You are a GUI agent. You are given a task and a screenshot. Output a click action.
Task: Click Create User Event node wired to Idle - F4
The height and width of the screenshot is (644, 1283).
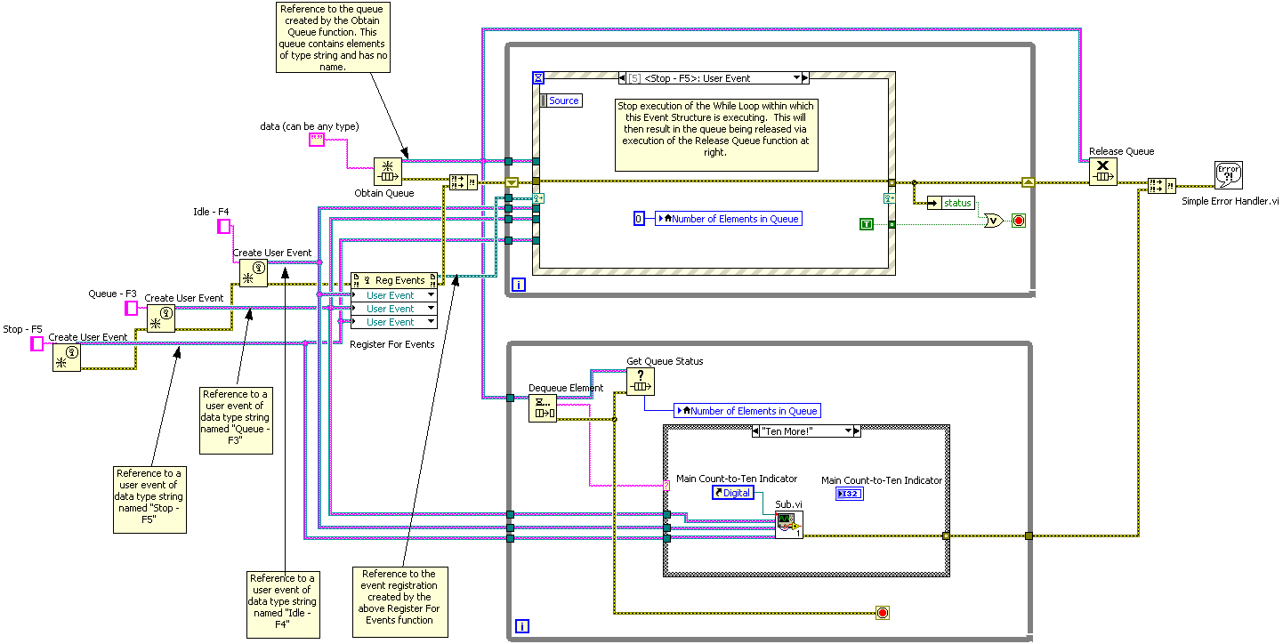point(254,273)
